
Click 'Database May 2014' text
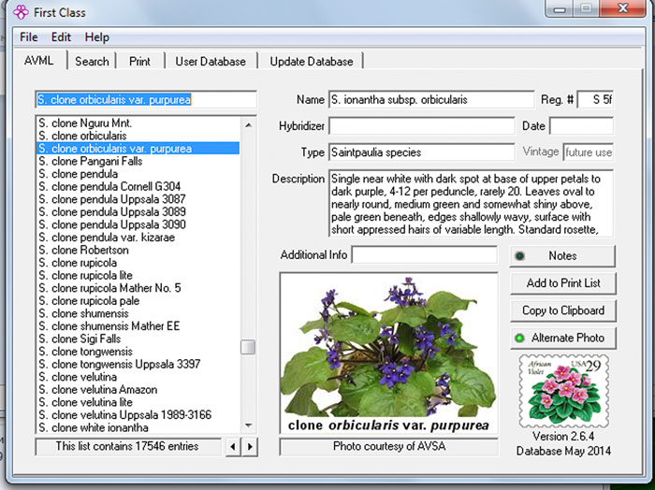coord(563,451)
